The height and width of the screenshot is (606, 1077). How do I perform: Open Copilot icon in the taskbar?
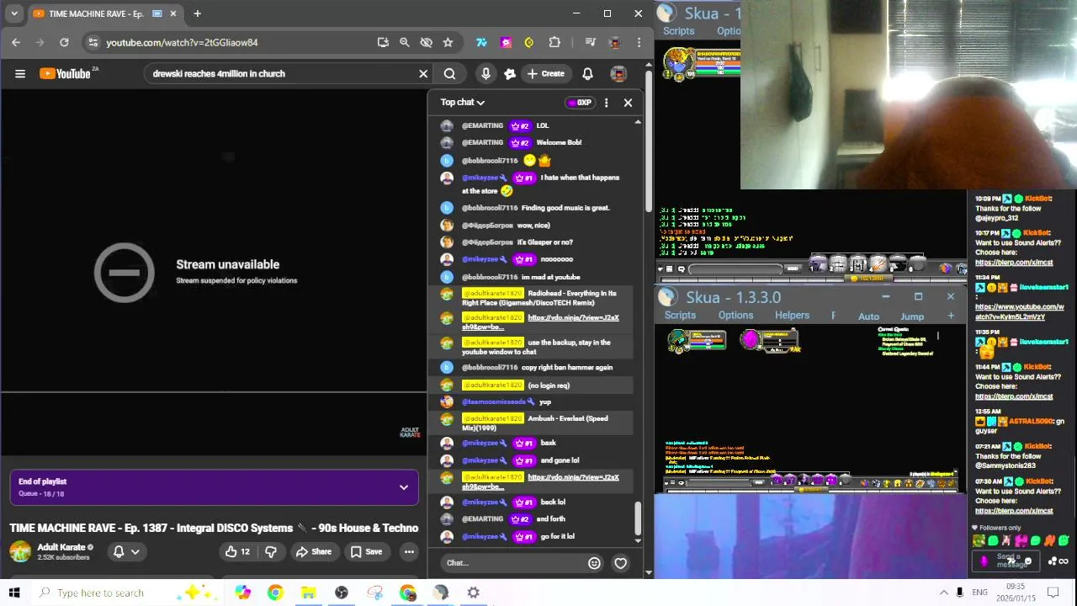[242, 593]
